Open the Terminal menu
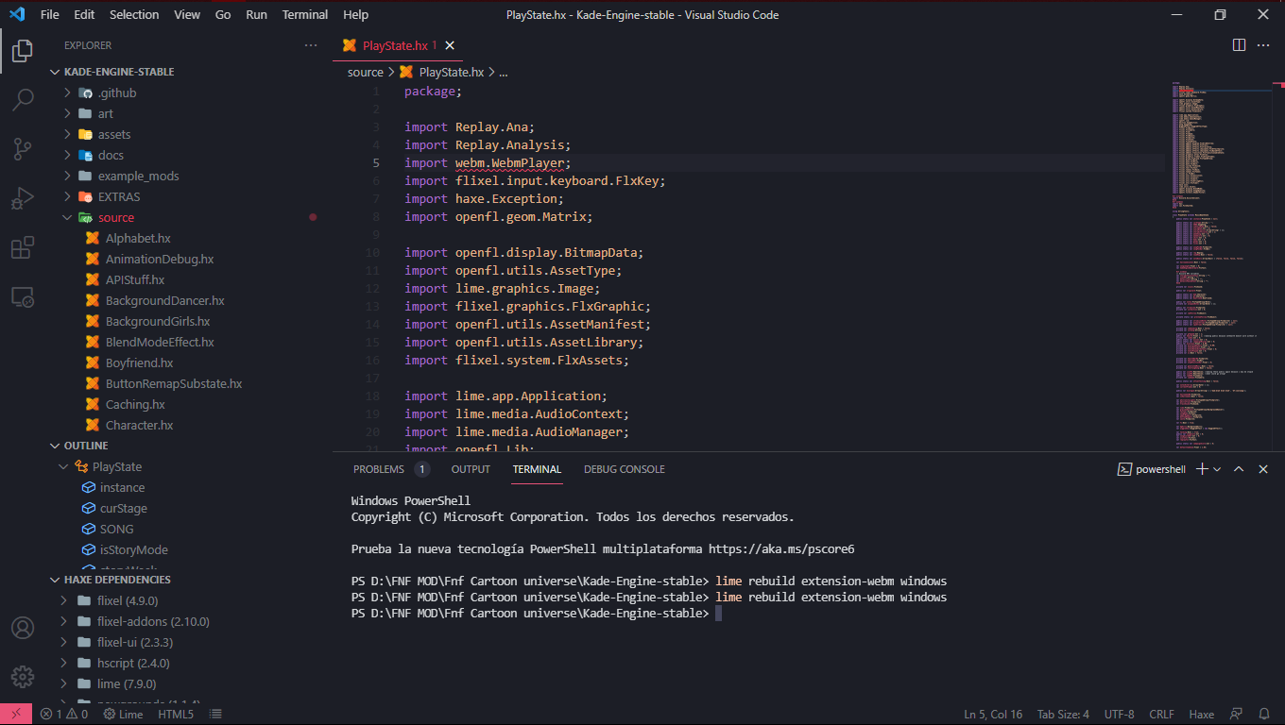Screen dimensions: 1285x725 pyautogui.click(x=305, y=14)
